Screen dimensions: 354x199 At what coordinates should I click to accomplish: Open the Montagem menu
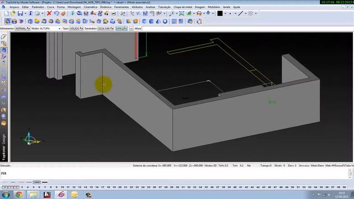(x=74, y=7)
